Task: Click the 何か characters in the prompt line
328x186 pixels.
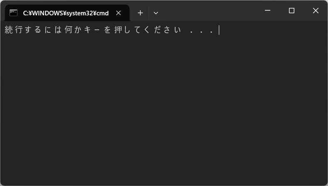Action: (73, 30)
